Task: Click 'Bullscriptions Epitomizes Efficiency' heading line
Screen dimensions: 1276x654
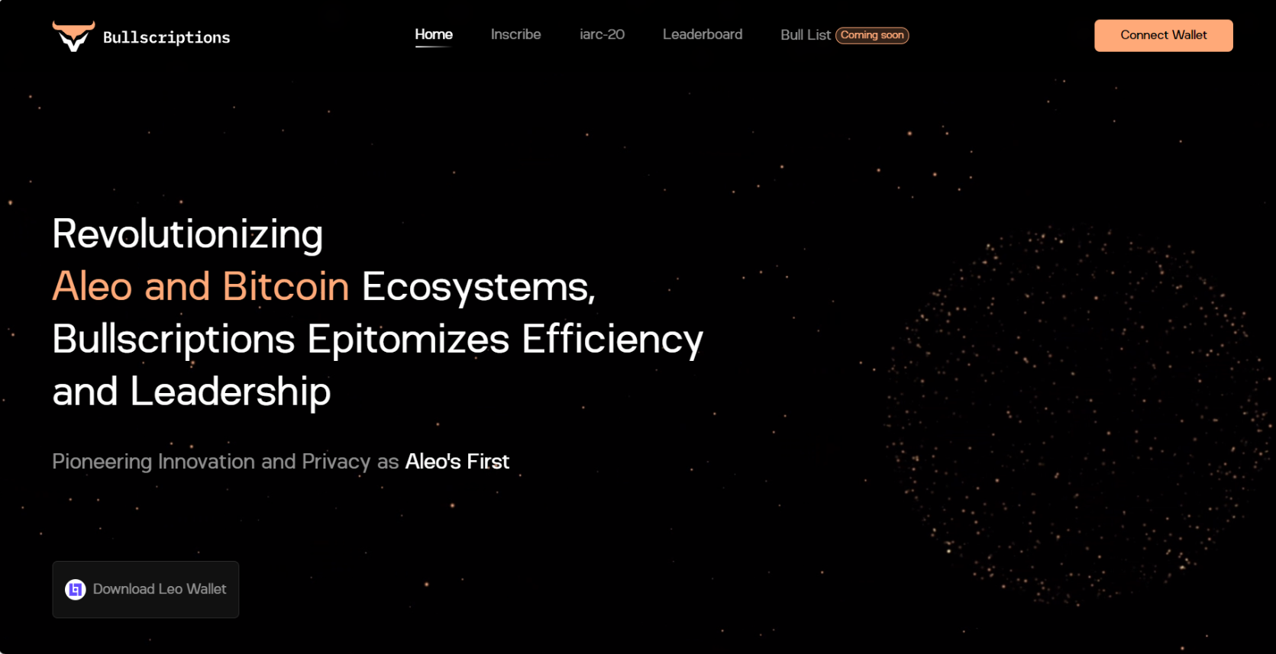Action: 377,340
